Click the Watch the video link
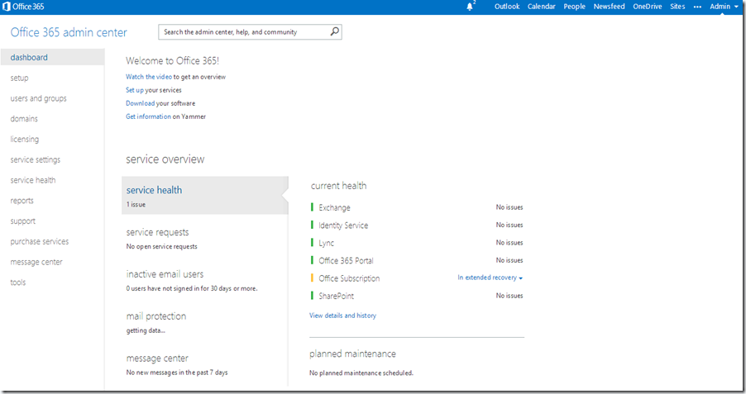This screenshot has width=746, height=394. pos(148,77)
